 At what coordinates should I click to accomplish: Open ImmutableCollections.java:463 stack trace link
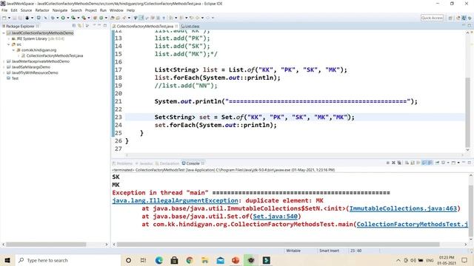pos(403,208)
